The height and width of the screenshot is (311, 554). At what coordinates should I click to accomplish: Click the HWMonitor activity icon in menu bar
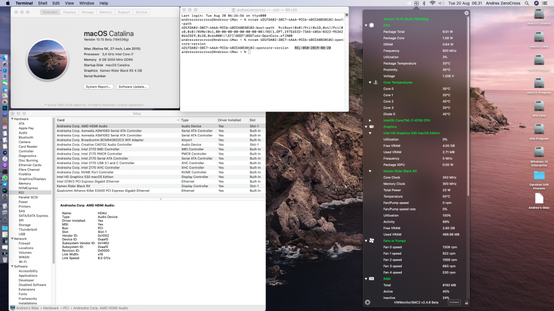click(x=417, y=3)
